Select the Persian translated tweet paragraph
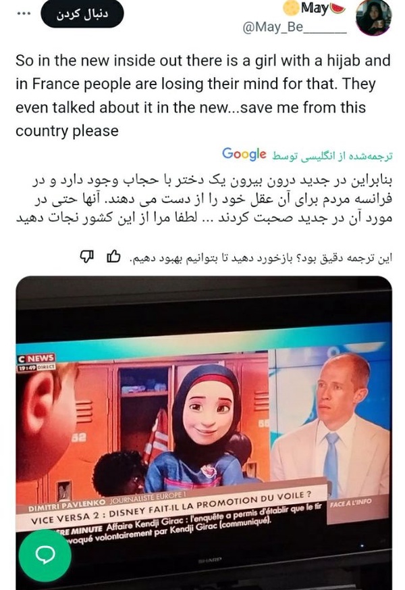Screen dimensions: 405x590 pos(204,199)
